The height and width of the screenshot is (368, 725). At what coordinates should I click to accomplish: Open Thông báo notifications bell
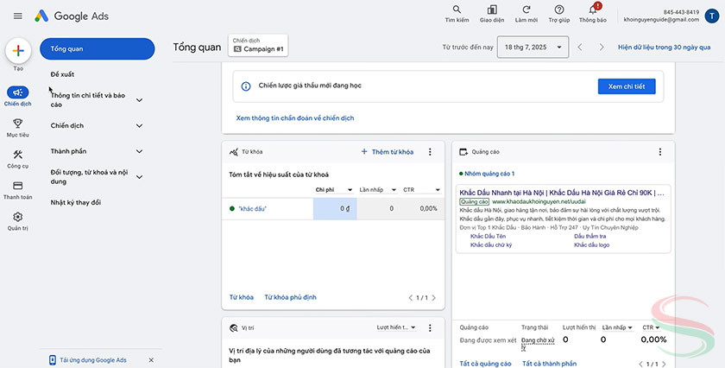click(593, 11)
